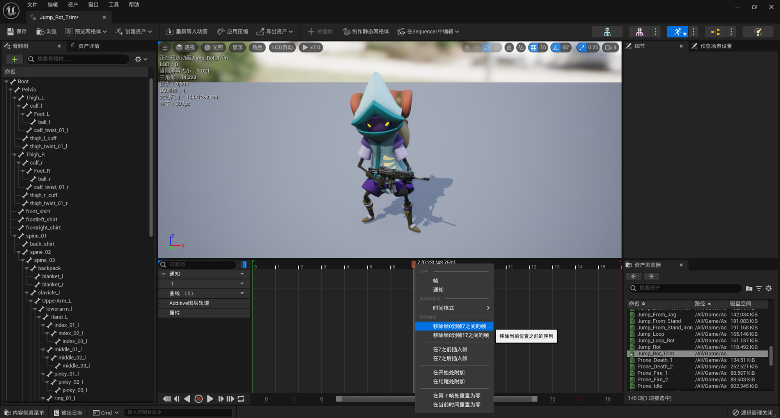The image size is (780, 418).
Task: Open the viewport hamburger options menu
Action: [165, 48]
